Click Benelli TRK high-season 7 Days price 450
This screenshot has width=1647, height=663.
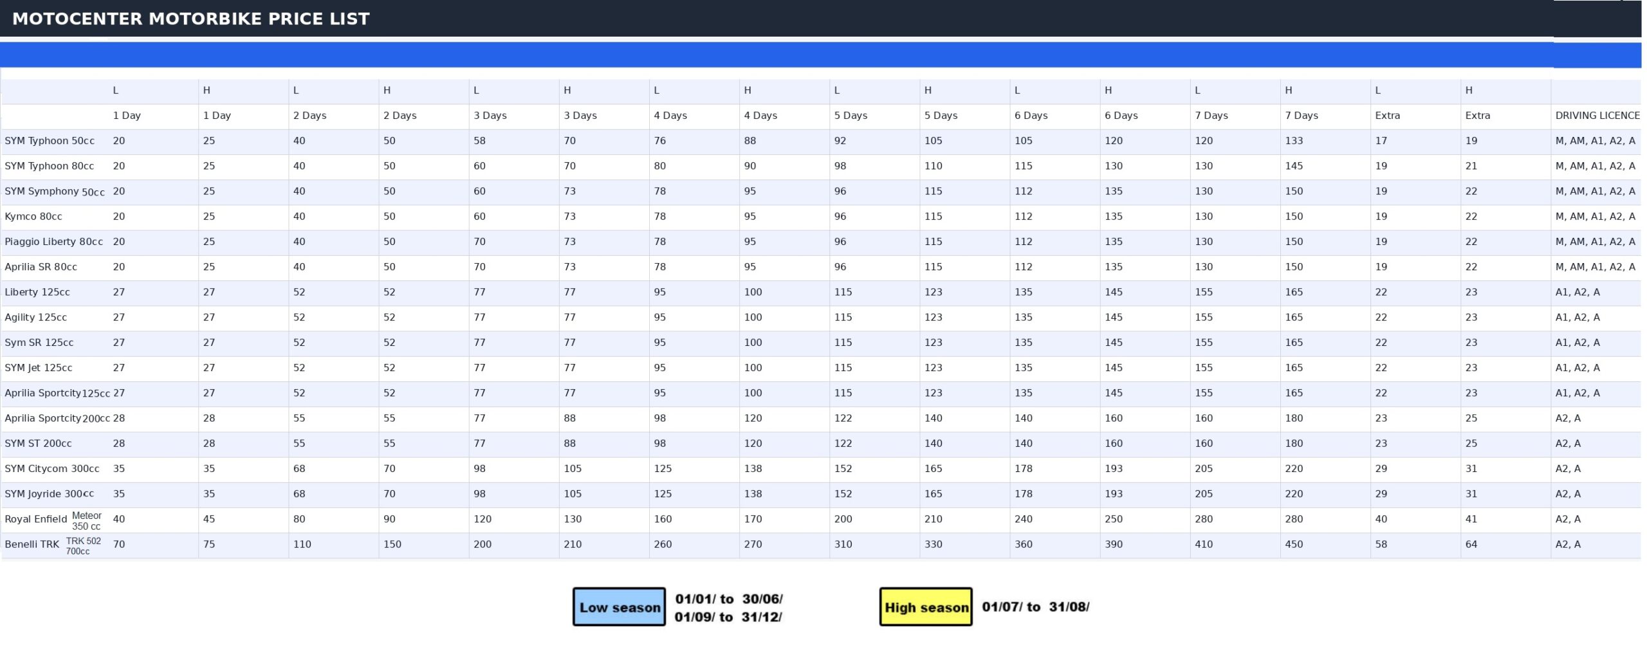coord(1294,544)
